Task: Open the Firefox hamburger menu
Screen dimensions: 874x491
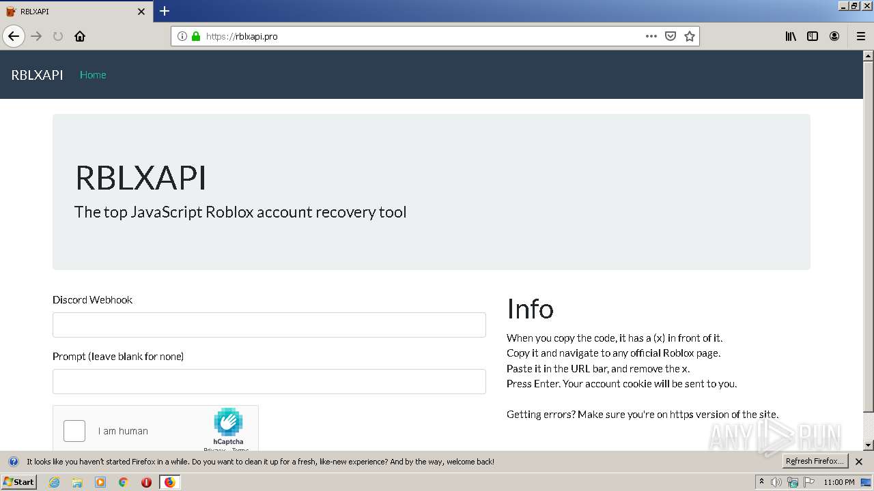Action: point(860,36)
